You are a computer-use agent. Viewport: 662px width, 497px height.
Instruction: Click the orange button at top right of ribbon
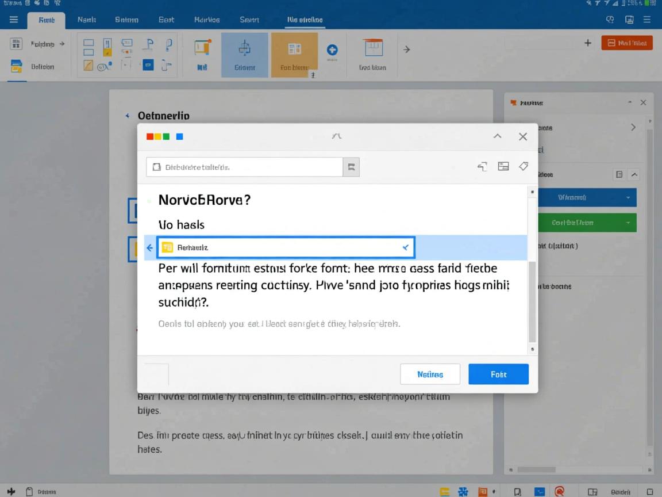point(627,43)
